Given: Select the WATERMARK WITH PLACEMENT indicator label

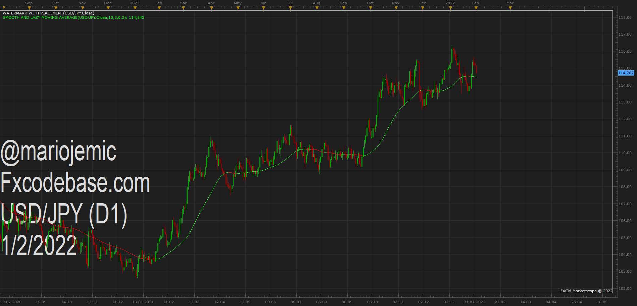Looking at the screenshot, I should click(48, 13).
